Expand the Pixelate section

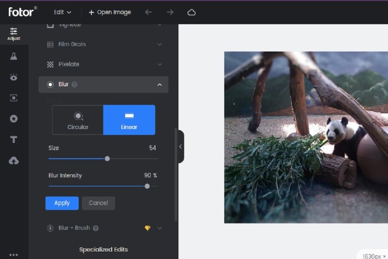160,64
